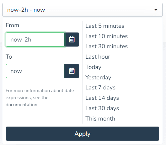Open the date expressions documentation link
The height and width of the screenshot is (145, 166).
(21, 105)
